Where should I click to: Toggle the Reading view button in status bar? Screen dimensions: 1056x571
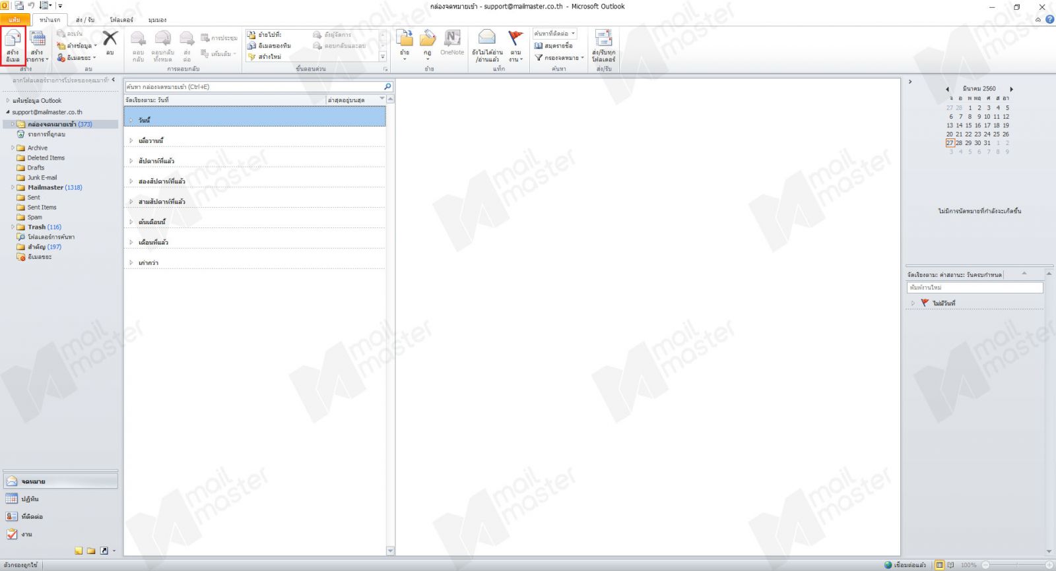tap(950, 565)
